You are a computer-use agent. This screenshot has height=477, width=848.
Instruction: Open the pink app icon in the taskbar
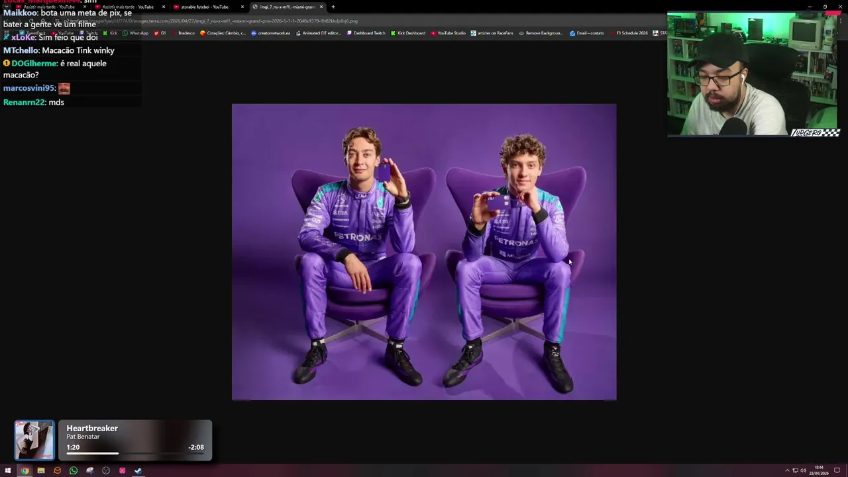(123, 470)
